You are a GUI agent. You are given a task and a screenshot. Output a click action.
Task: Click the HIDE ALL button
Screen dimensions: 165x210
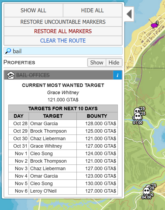[93, 10]
